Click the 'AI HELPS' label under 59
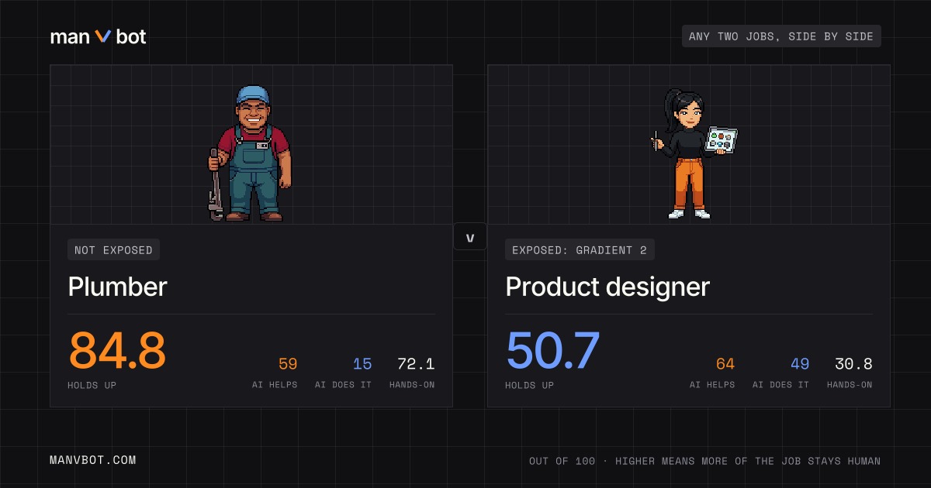Viewport: 931px width, 488px height. pos(275,385)
